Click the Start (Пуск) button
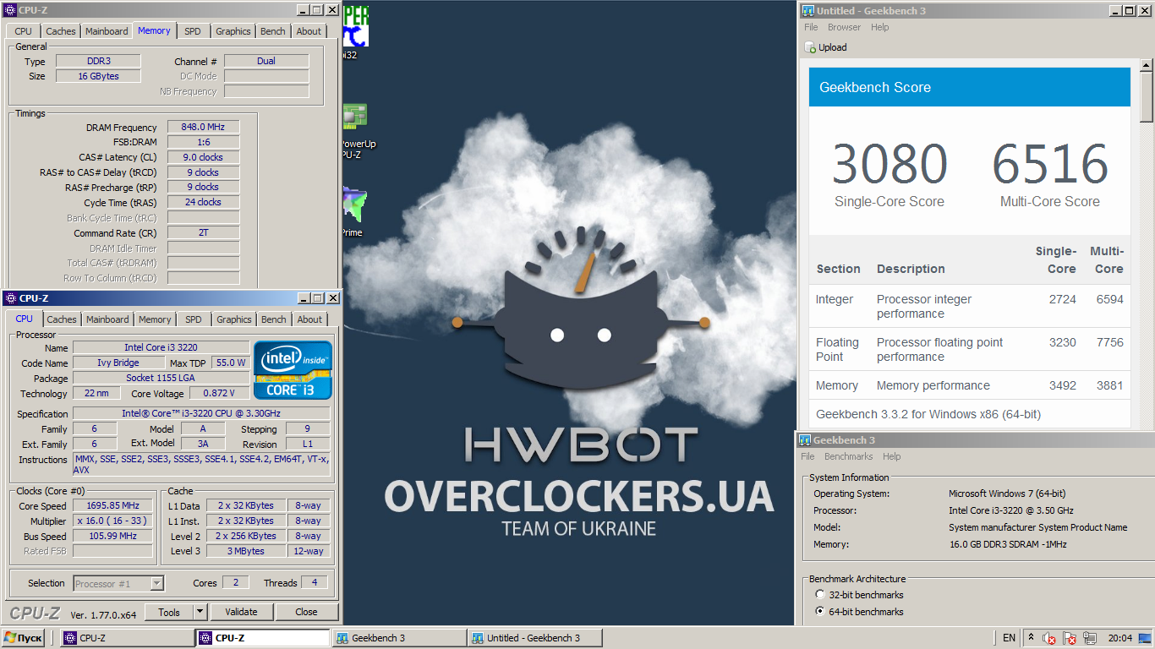Viewport: 1155px width, 649px height. [25, 638]
